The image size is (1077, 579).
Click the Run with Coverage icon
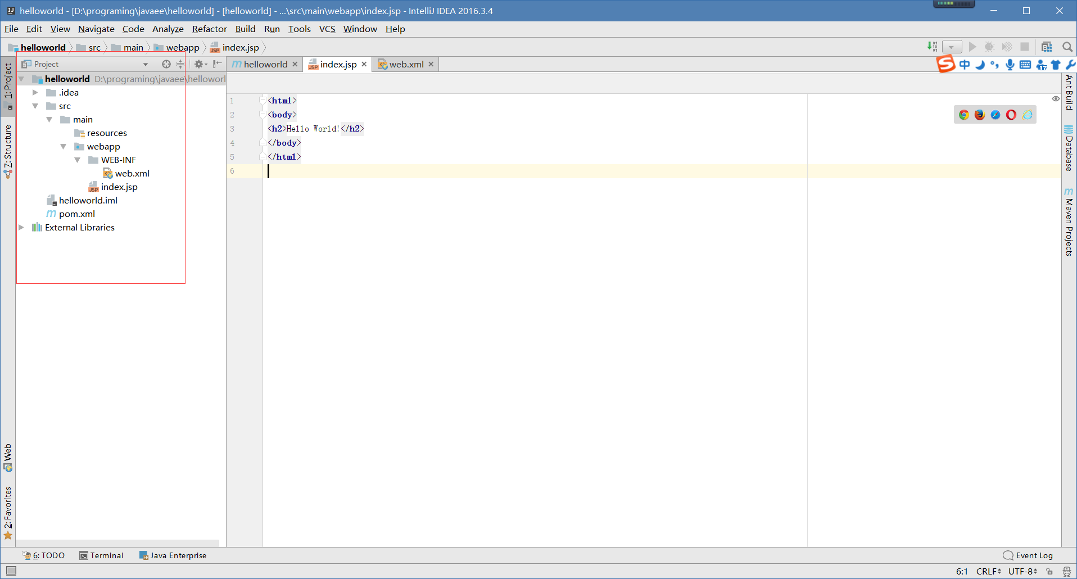tap(1007, 47)
